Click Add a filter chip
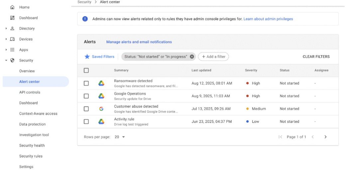Image resolution: width=349 pixels, height=174 pixels. 213,57
